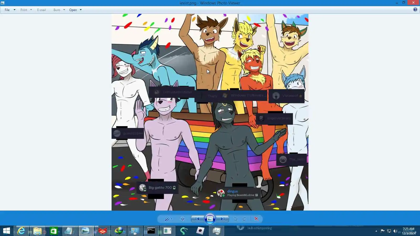The width and height of the screenshot is (420, 236).
Task: Expand the Burn dropdown arrow
Action: 64,10
